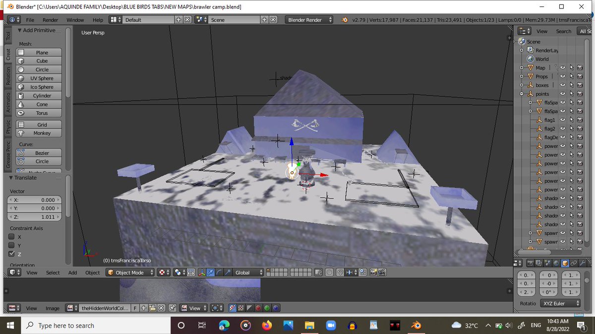
Task: Select the translate manipulator arrow icon
Action: point(211,273)
